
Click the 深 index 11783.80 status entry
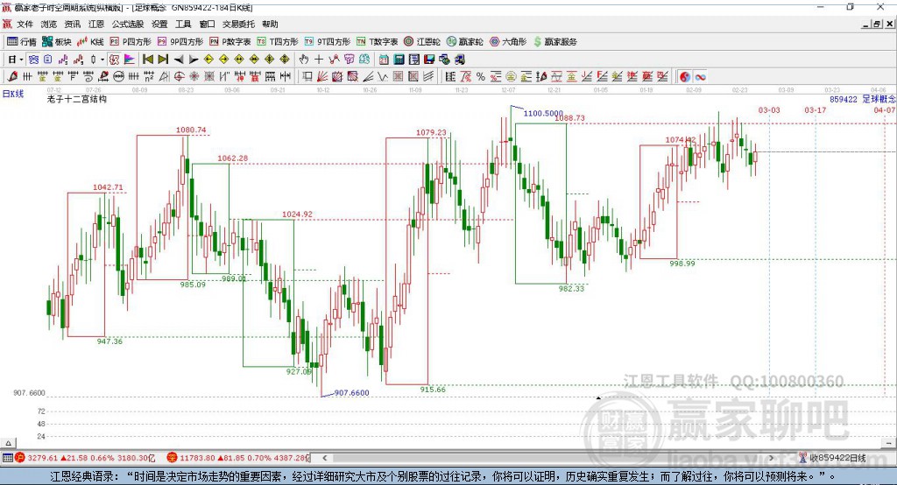point(238,458)
